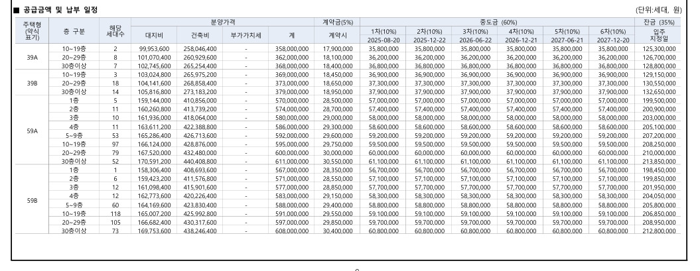This screenshot has height=271, width=700.
Task: Select the date '2026-06-22'
Action: pos(474,40)
